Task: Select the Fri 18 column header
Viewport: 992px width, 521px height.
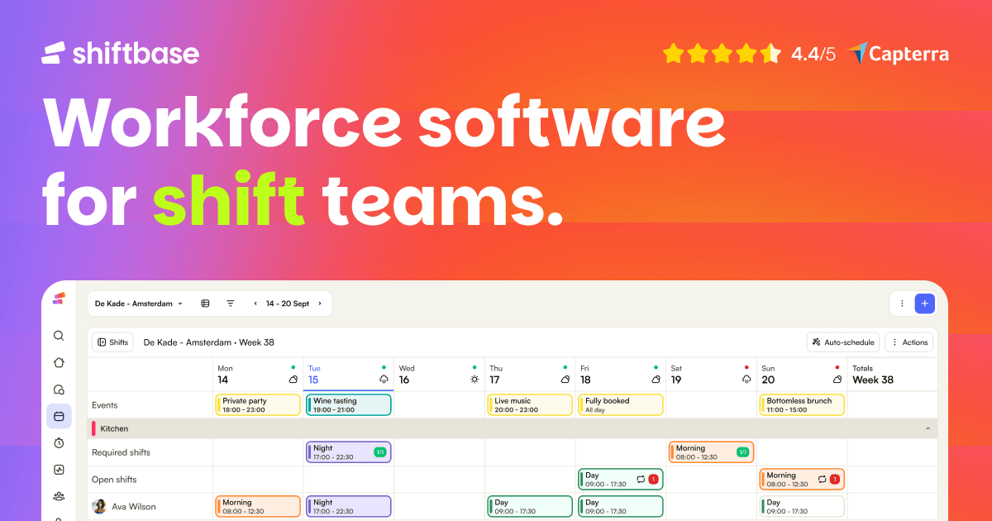Action: pyautogui.click(x=621, y=375)
